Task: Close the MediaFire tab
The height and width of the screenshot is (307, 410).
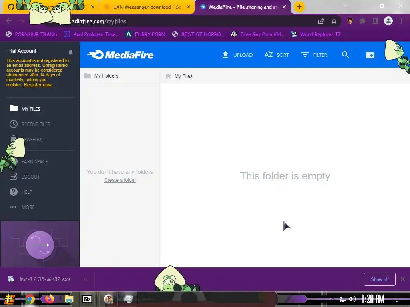Action: (284, 7)
